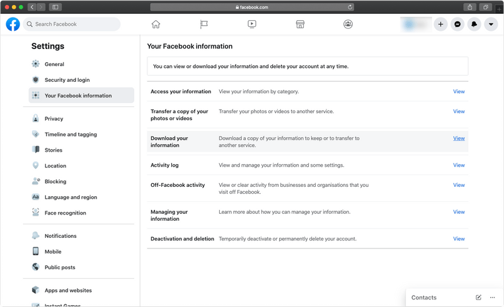Viewport: 504px width, 307px height.
Task: Click the Notifications bell sidebar icon
Action: 36,235
